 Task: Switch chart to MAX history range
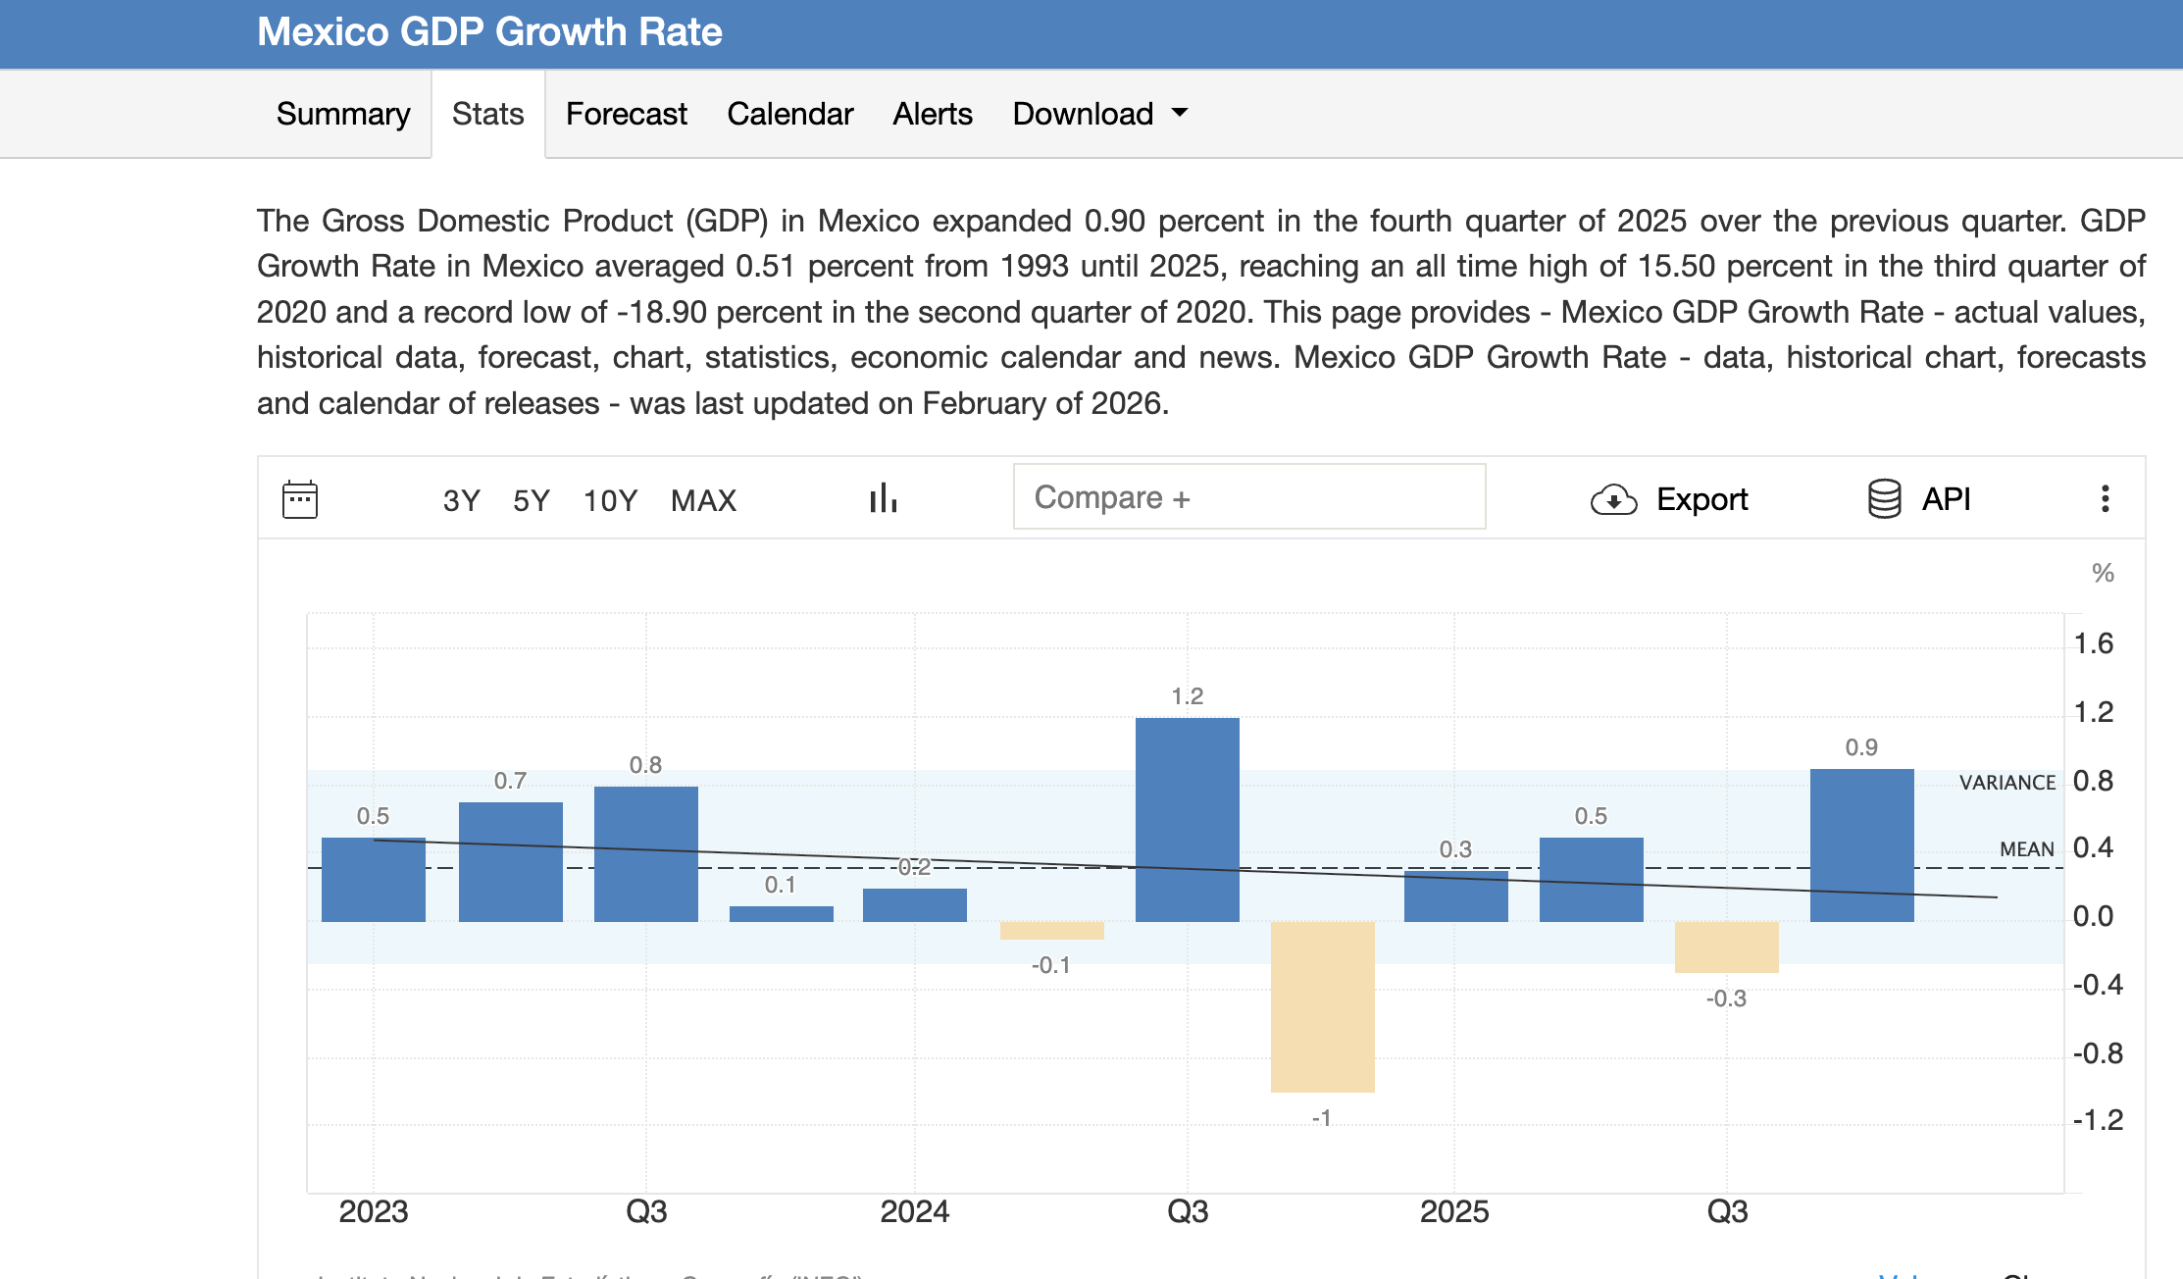703,500
